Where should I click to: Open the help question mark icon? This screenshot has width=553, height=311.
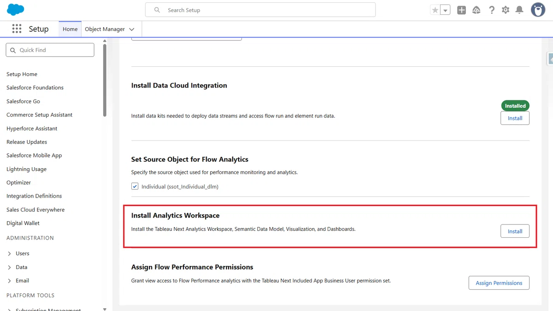pyautogui.click(x=492, y=10)
